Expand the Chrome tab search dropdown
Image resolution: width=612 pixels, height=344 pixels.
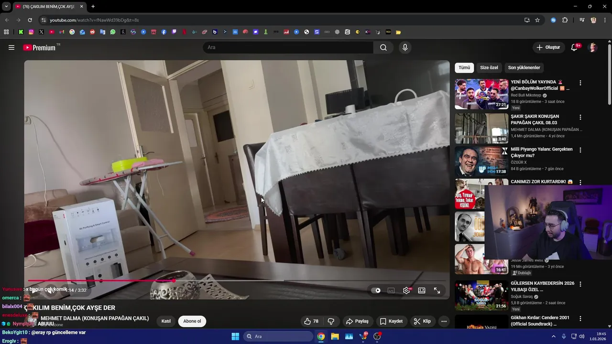6,6
